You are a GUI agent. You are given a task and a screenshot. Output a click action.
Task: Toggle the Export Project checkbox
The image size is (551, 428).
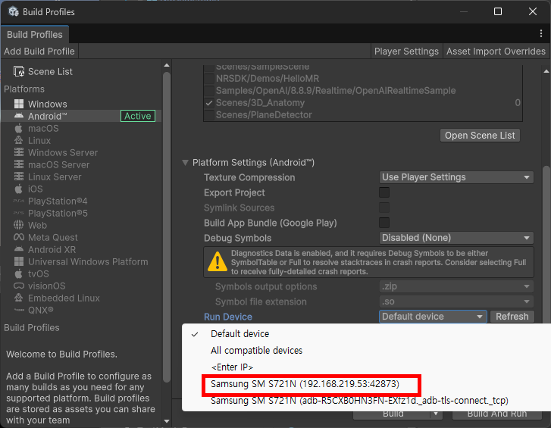click(x=384, y=192)
